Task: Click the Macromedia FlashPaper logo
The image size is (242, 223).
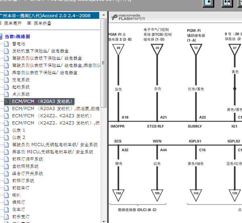Action: pos(128,17)
